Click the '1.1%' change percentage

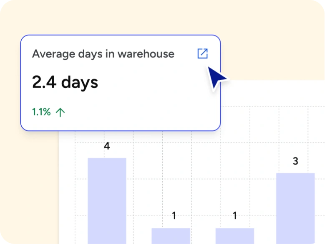[41, 112]
